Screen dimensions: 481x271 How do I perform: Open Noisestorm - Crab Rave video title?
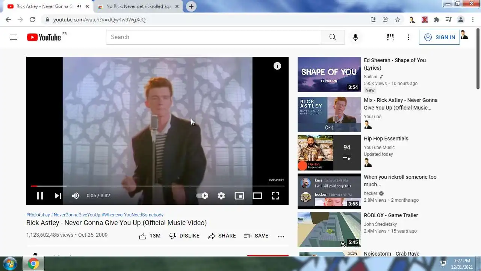(x=392, y=254)
